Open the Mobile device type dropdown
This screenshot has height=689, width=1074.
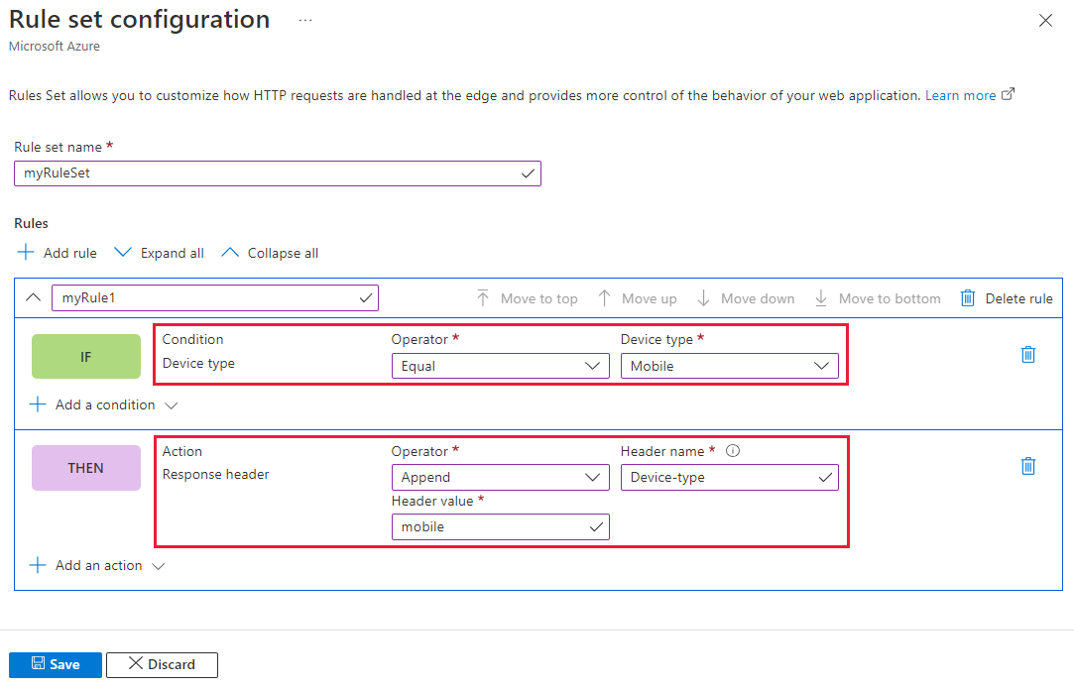click(729, 366)
